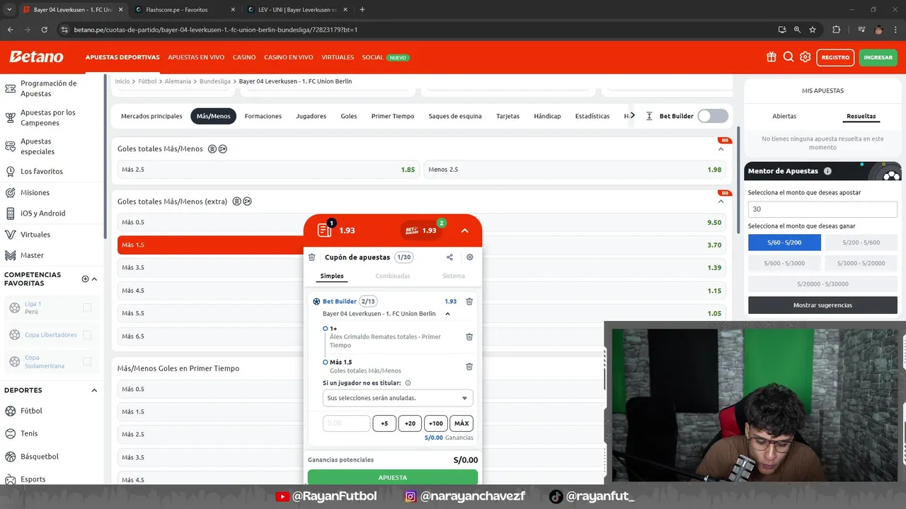Open iOS y Android in the sidebar
Viewport: 906px width, 509px height.
point(42,213)
